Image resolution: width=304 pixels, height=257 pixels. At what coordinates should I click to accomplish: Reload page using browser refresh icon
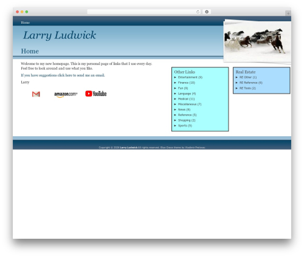click(198, 12)
